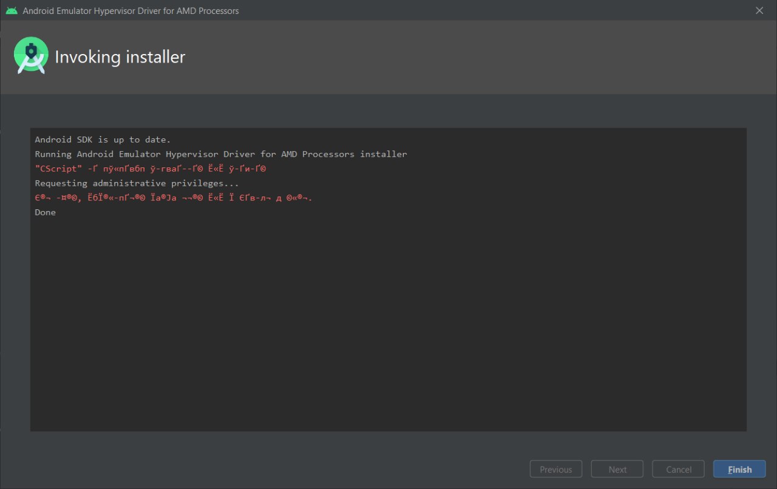The width and height of the screenshot is (777, 489).
Task: Click the Next button
Action: pyautogui.click(x=617, y=469)
